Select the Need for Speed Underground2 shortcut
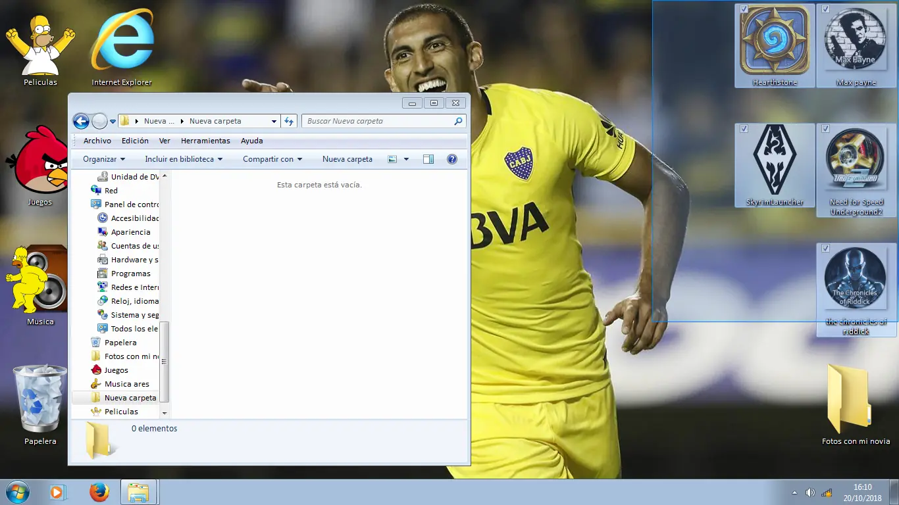The width and height of the screenshot is (899, 505). (856, 170)
